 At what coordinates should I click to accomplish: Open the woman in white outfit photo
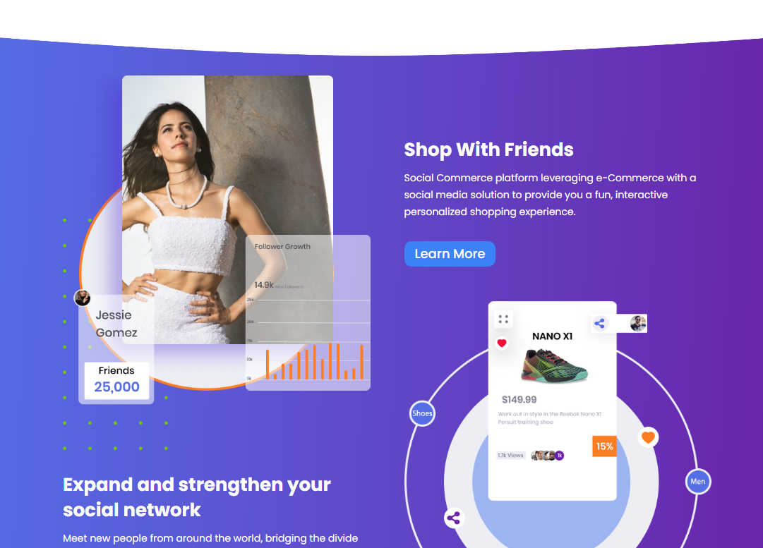coord(228,209)
